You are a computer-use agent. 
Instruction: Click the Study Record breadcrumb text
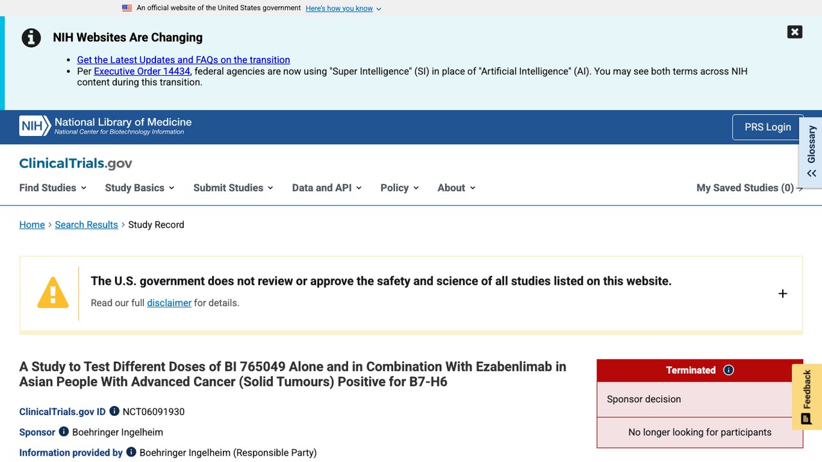click(x=156, y=225)
